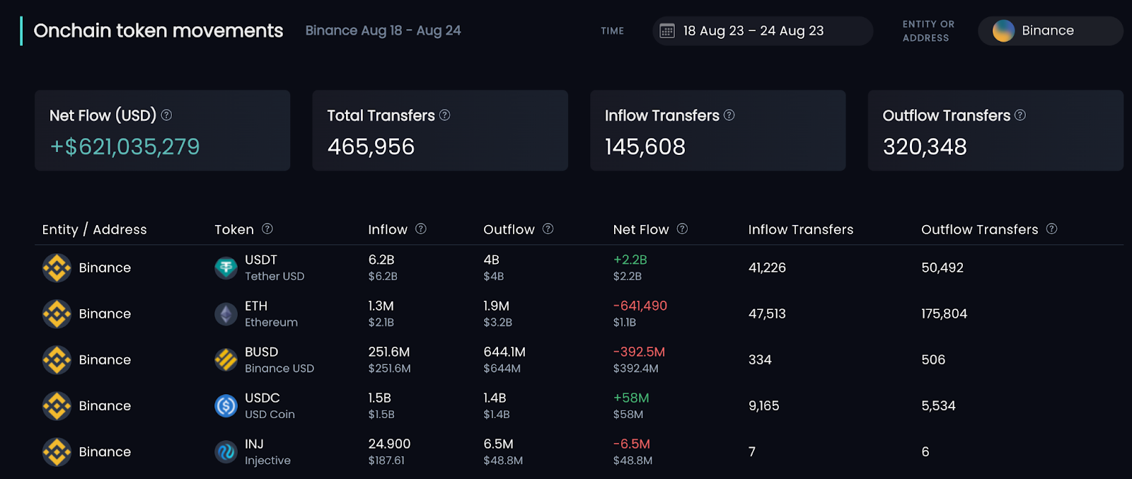The image size is (1132, 479).
Task: Click the calendar icon in the time range field
Action: (666, 30)
